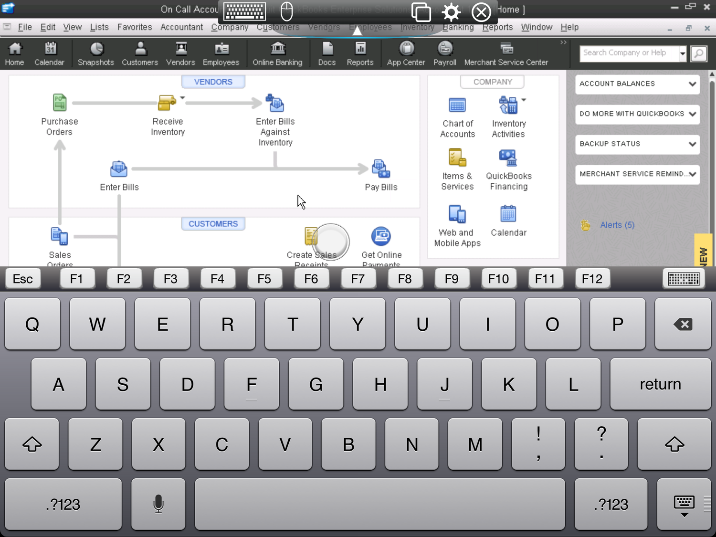Open the Pay Bills workflow icon

pyautogui.click(x=381, y=169)
